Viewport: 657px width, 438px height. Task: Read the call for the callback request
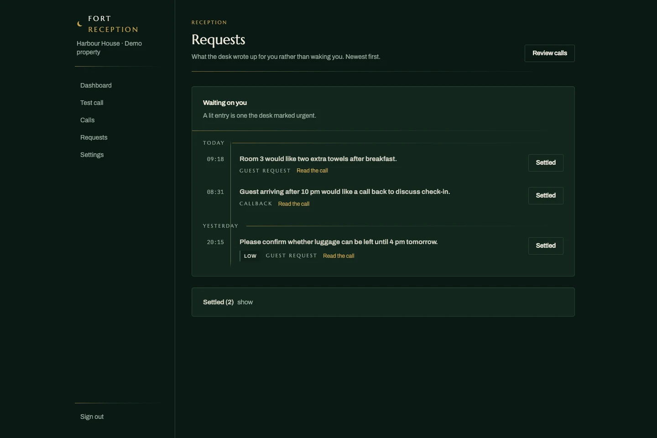294,204
